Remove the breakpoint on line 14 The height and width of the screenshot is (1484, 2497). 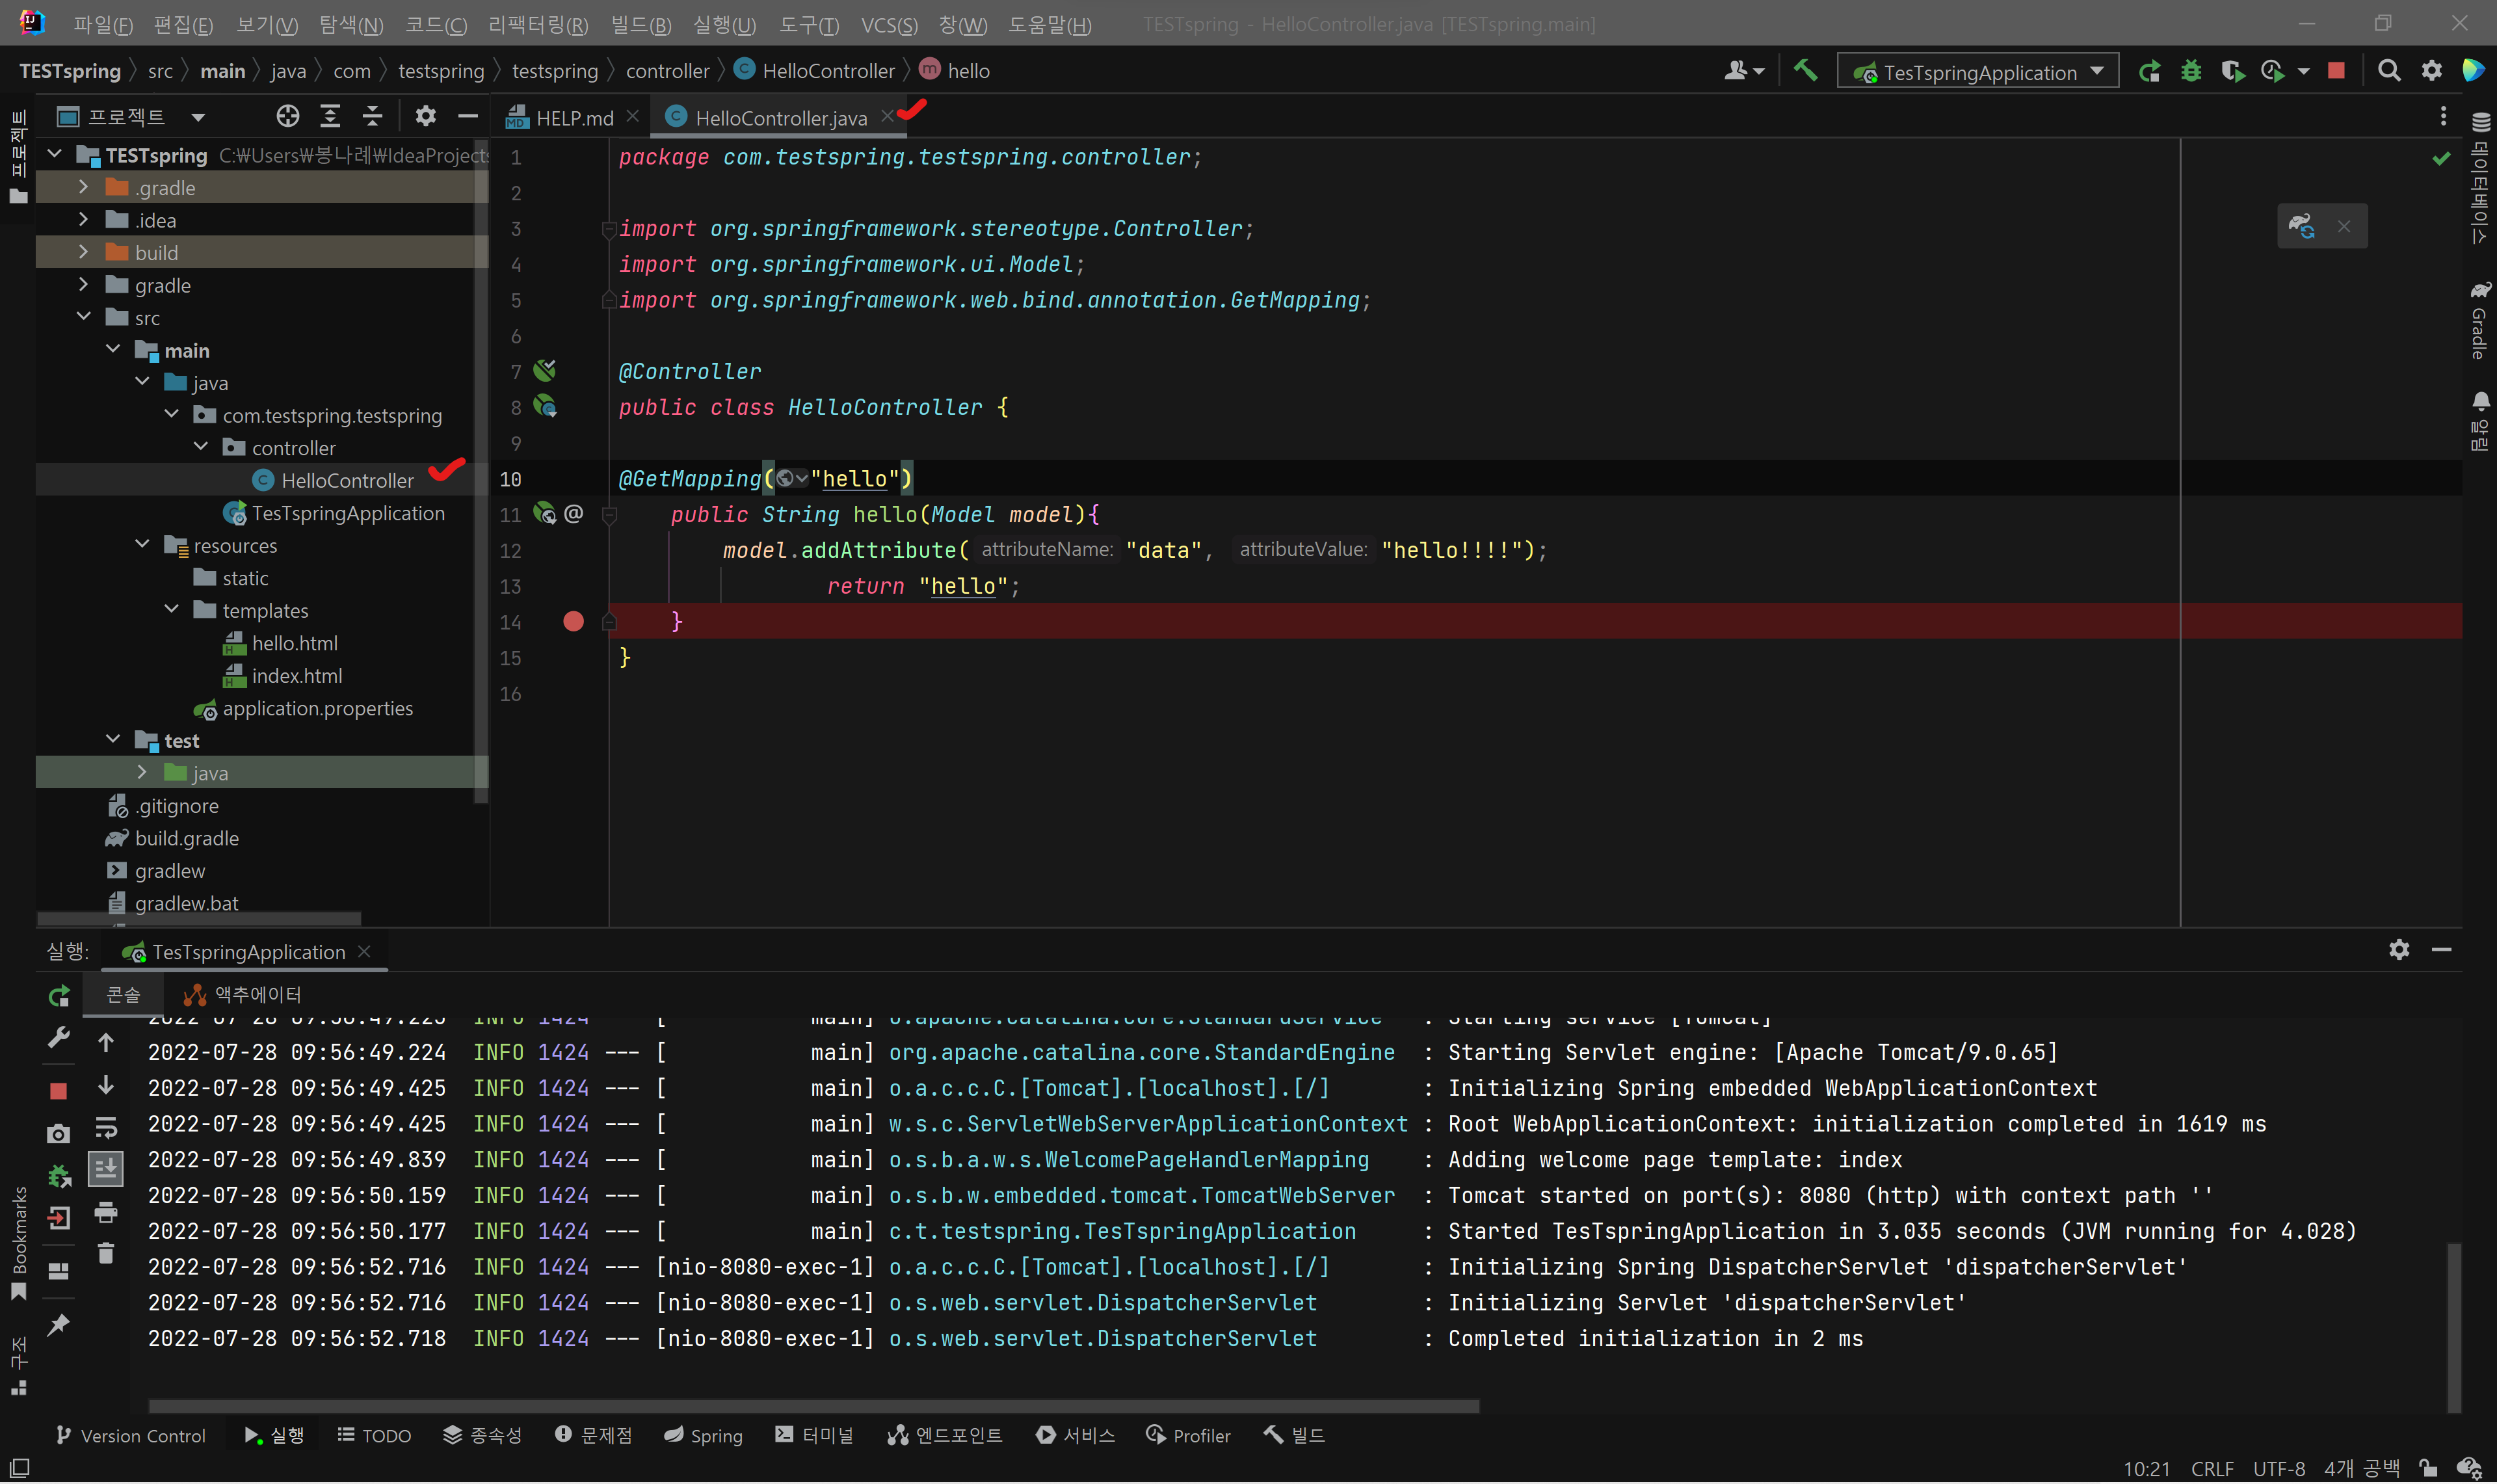pos(573,622)
